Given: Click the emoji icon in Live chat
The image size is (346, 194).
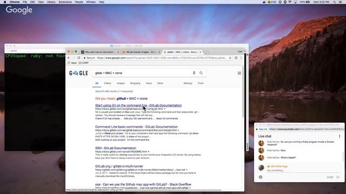Looking at the screenshot, I should click(x=261, y=177).
